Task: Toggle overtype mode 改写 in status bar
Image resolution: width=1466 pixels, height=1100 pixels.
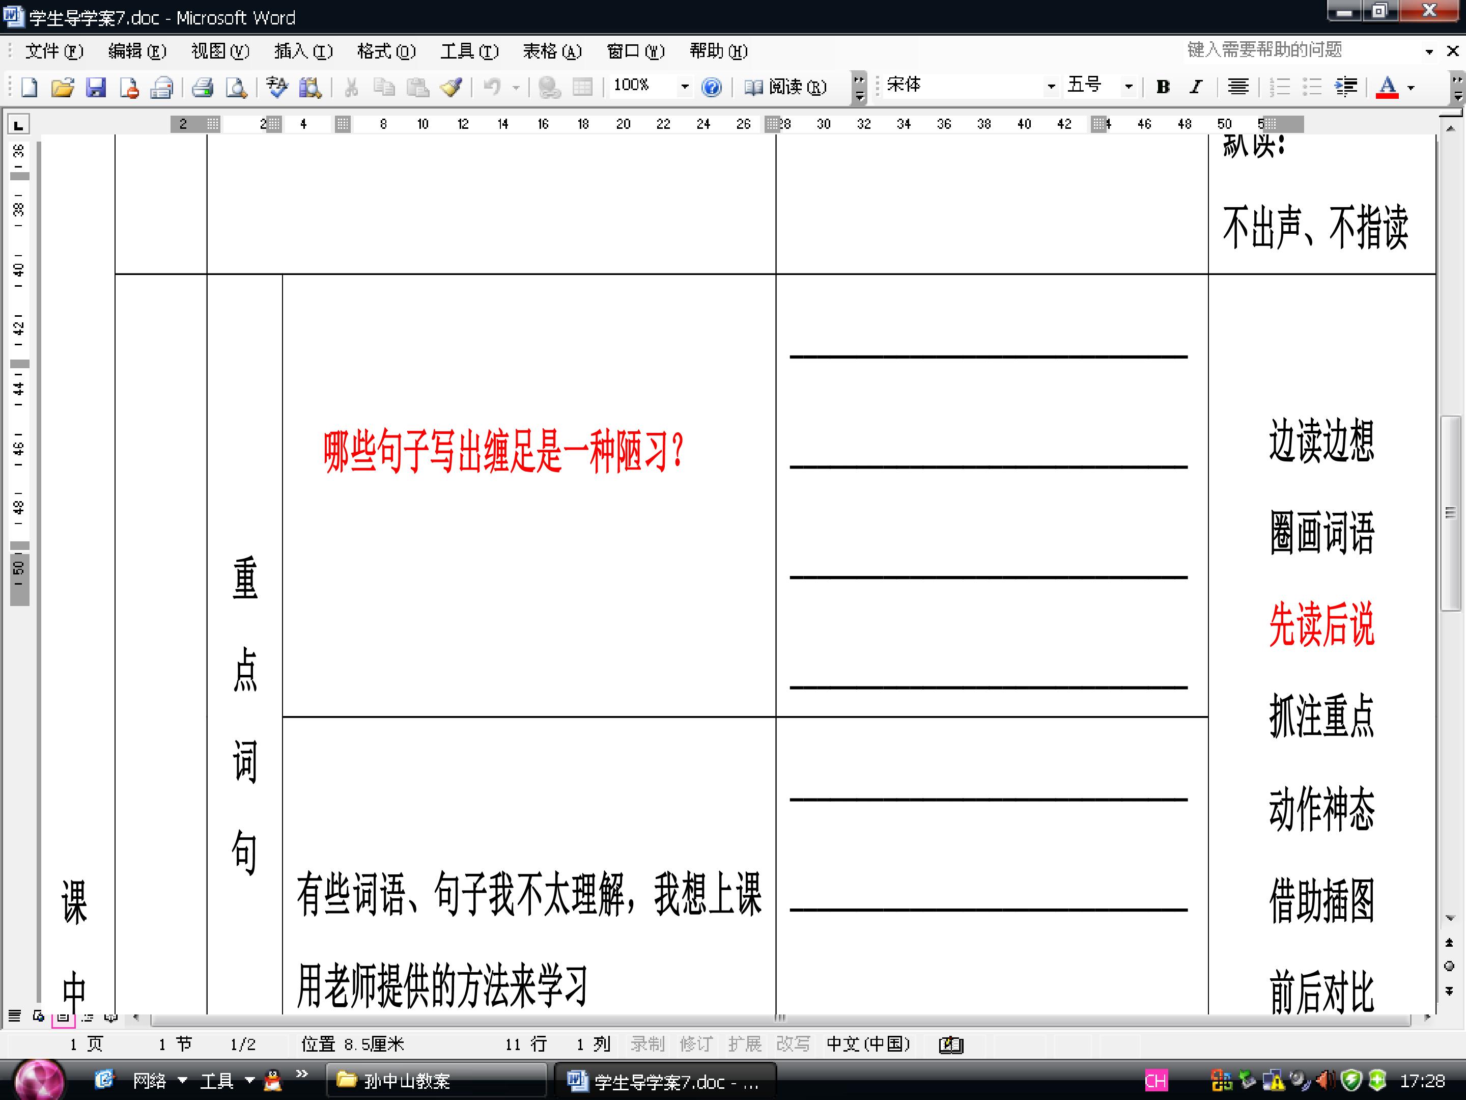Action: click(793, 1044)
